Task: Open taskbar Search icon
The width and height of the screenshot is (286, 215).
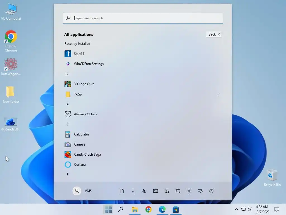Action: pyautogui.click(x=121, y=209)
